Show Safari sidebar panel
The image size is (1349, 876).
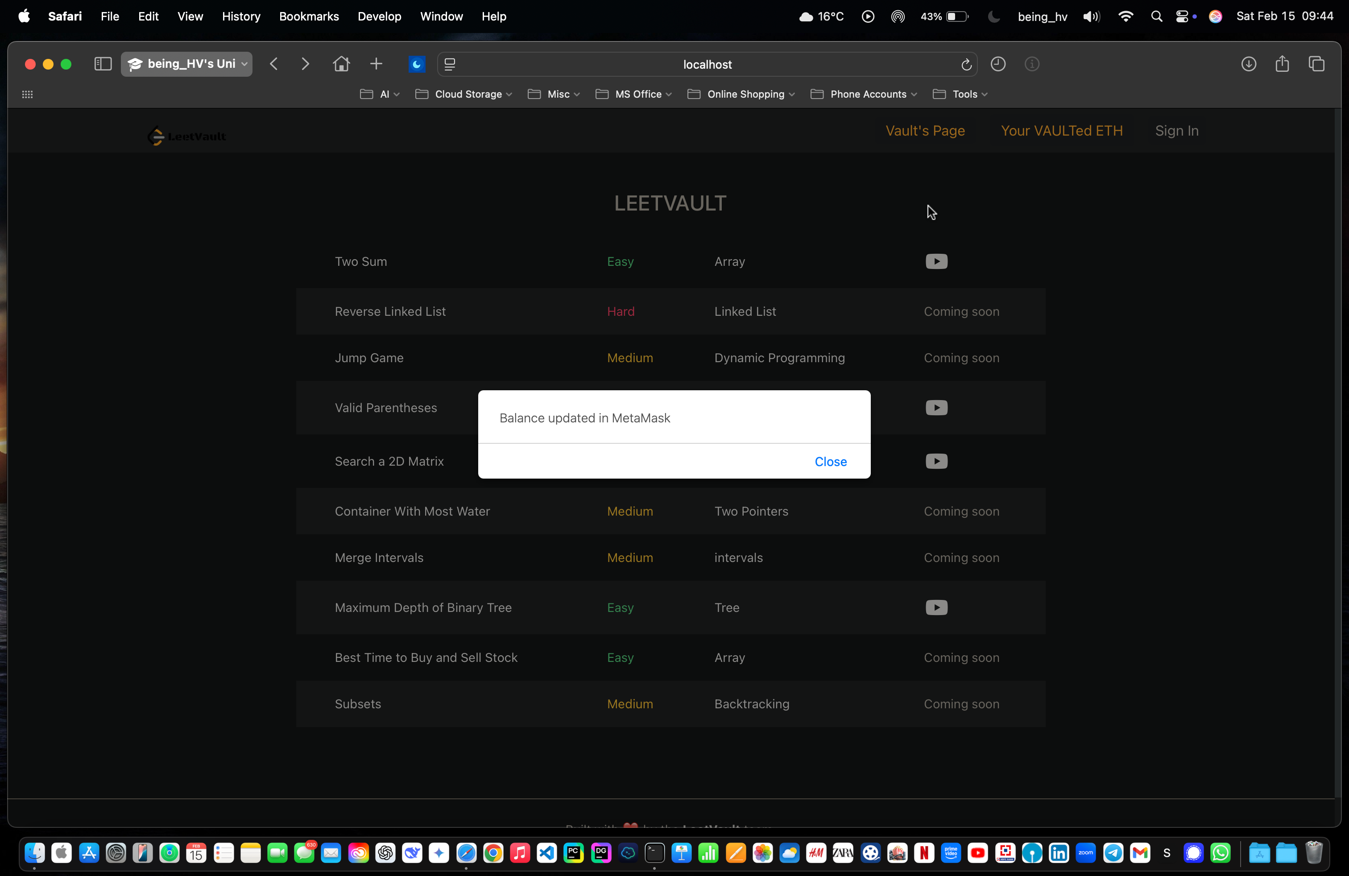tap(103, 64)
